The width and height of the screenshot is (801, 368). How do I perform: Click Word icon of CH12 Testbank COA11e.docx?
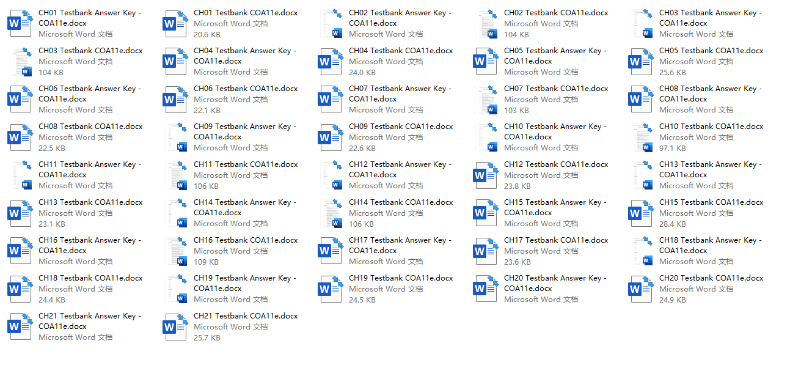coord(485,175)
